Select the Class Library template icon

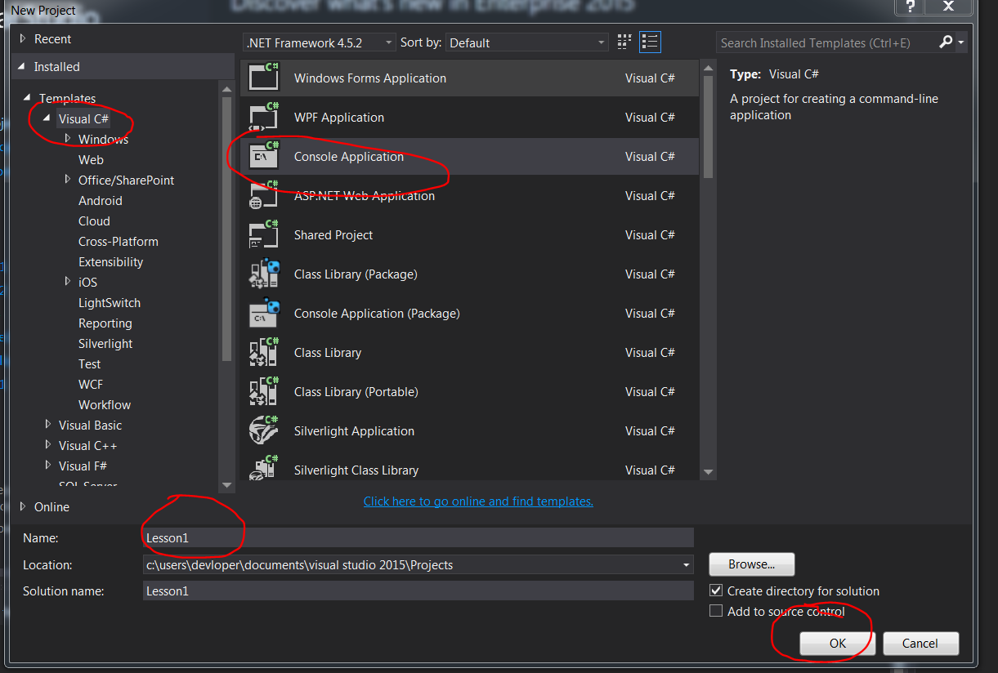pyautogui.click(x=264, y=351)
